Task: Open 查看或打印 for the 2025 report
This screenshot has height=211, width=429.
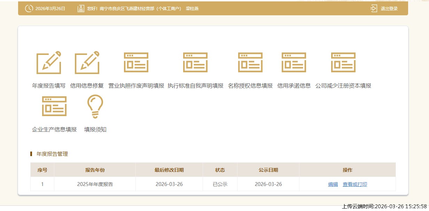Action: coord(355,185)
